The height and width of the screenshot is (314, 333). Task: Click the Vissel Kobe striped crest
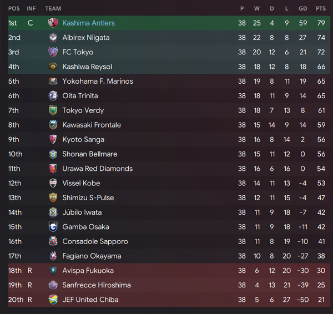(x=53, y=183)
